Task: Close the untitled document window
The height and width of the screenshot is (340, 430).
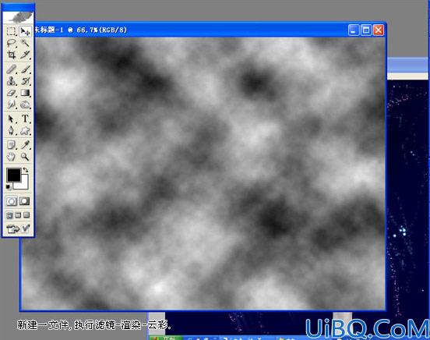Action: (x=379, y=30)
